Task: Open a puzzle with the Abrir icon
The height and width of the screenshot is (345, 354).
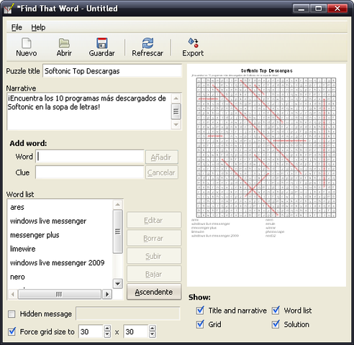Action: (x=64, y=43)
